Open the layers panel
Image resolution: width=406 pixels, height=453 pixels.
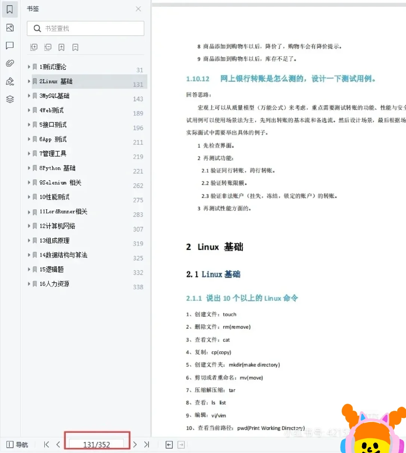pos(10,99)
